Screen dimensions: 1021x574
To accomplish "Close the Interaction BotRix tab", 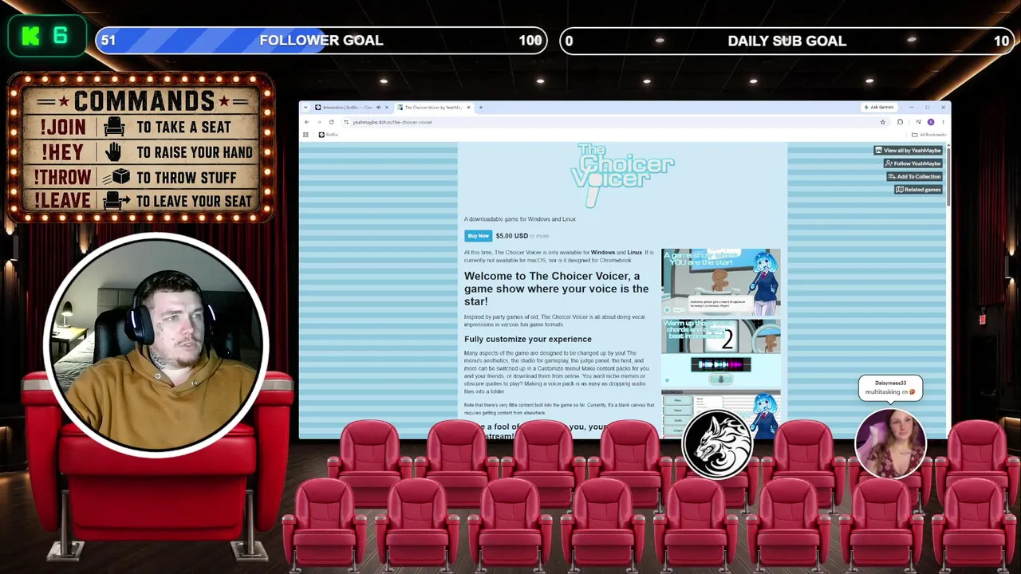I will click(388, 107).
